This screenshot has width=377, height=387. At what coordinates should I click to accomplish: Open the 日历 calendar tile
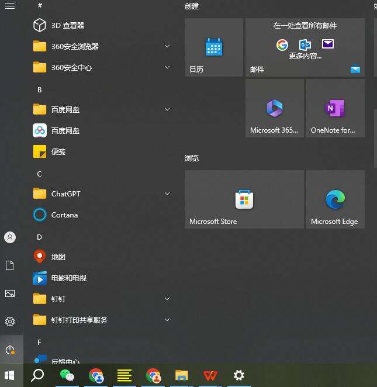point(214,47)
